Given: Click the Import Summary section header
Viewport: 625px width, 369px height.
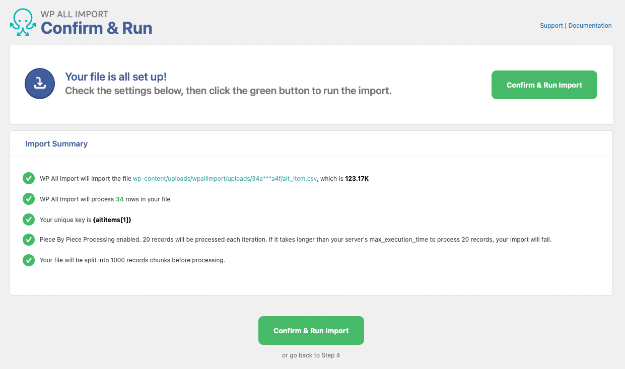Looking at the screenshot, I should [56, 144].
